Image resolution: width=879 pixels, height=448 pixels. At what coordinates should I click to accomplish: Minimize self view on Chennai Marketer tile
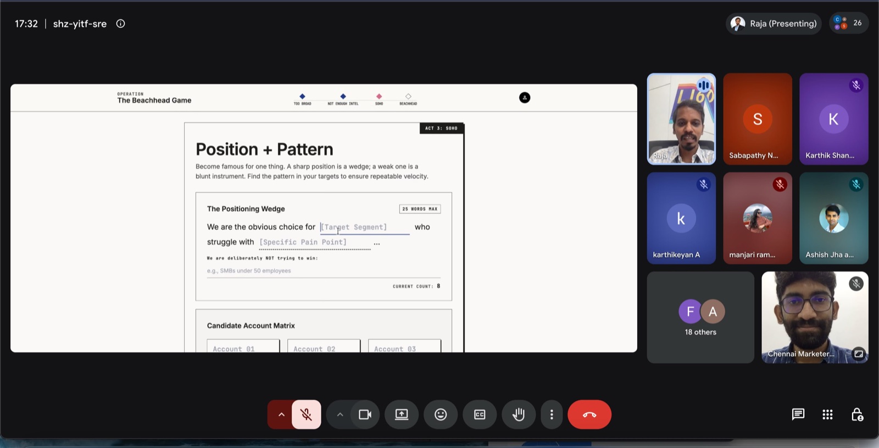click(858, 354)
